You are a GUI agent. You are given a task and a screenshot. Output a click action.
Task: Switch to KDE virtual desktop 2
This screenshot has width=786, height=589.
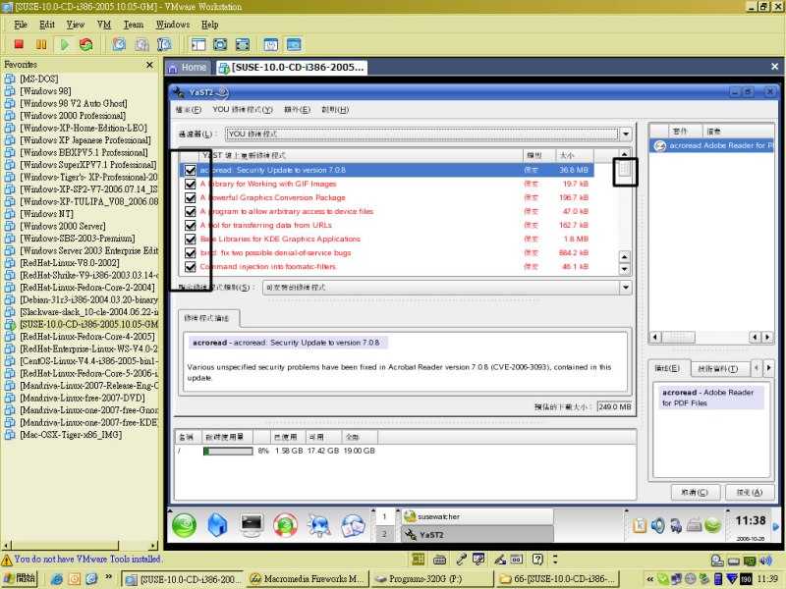(384, 534)
